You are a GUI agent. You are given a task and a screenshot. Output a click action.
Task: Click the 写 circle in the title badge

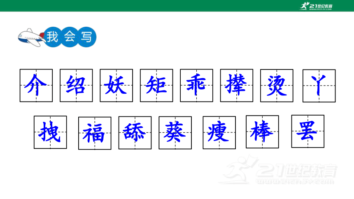[x=87, y=37]
